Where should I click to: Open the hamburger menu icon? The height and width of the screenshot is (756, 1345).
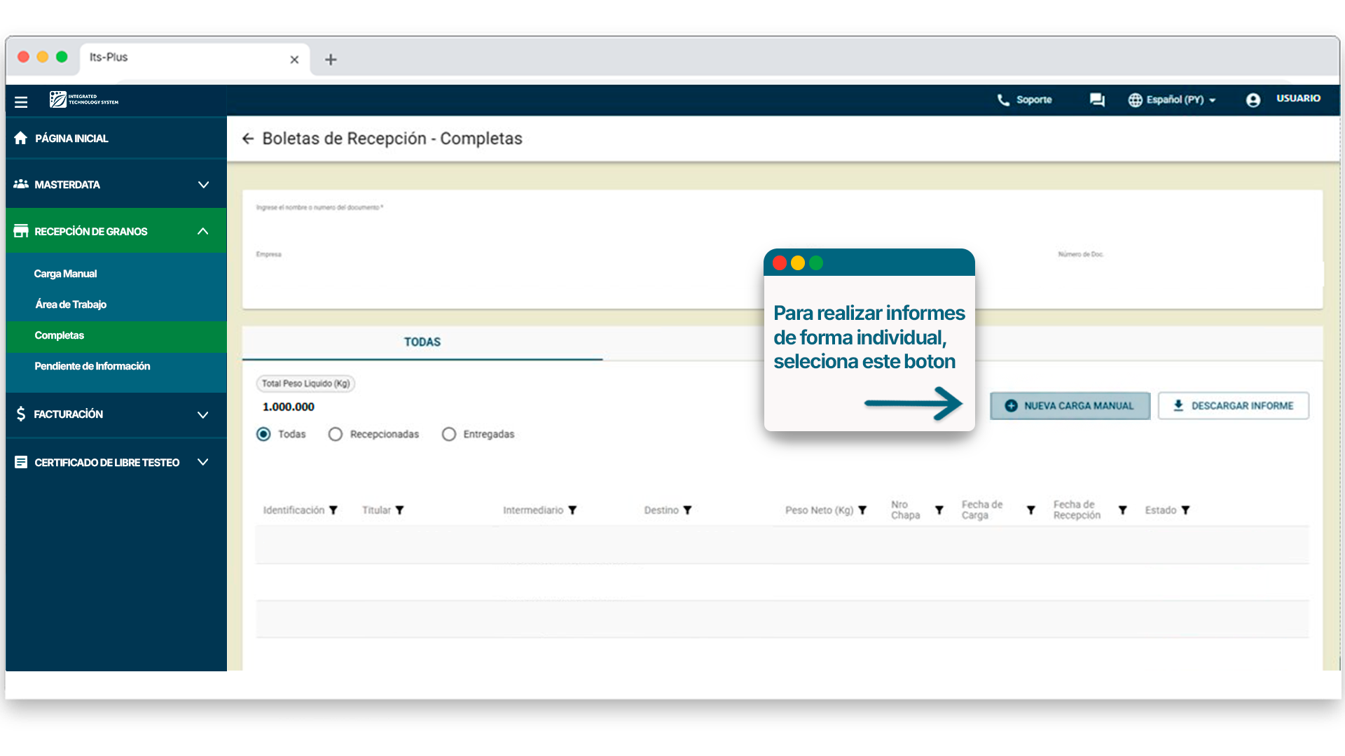click(21, 102)
